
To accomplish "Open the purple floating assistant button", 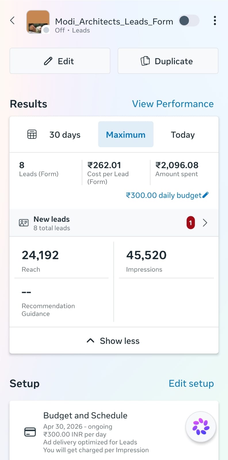I will (201, 427).
